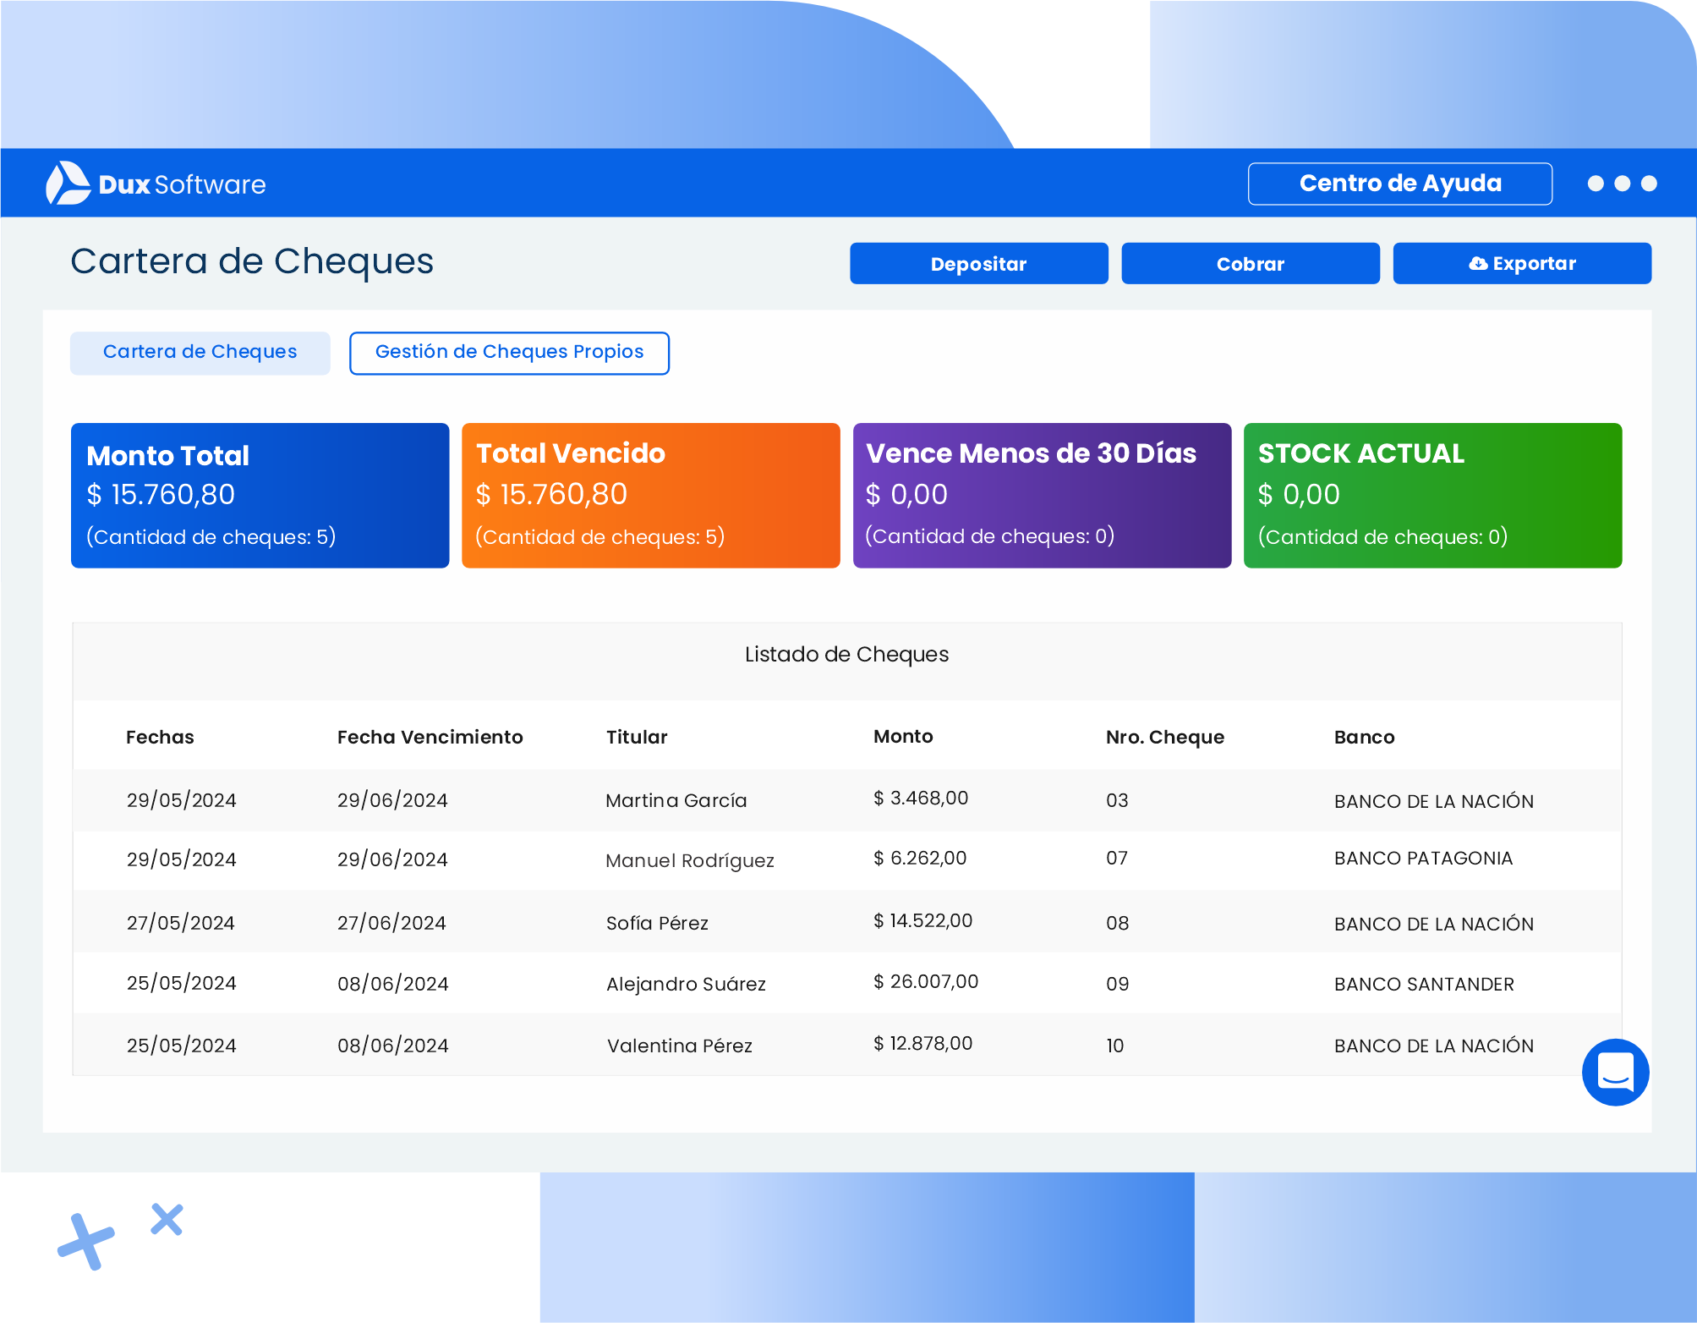Open the STOCK ACTUAL card
The image size is (1697, 1323).
pos(1432,495)
